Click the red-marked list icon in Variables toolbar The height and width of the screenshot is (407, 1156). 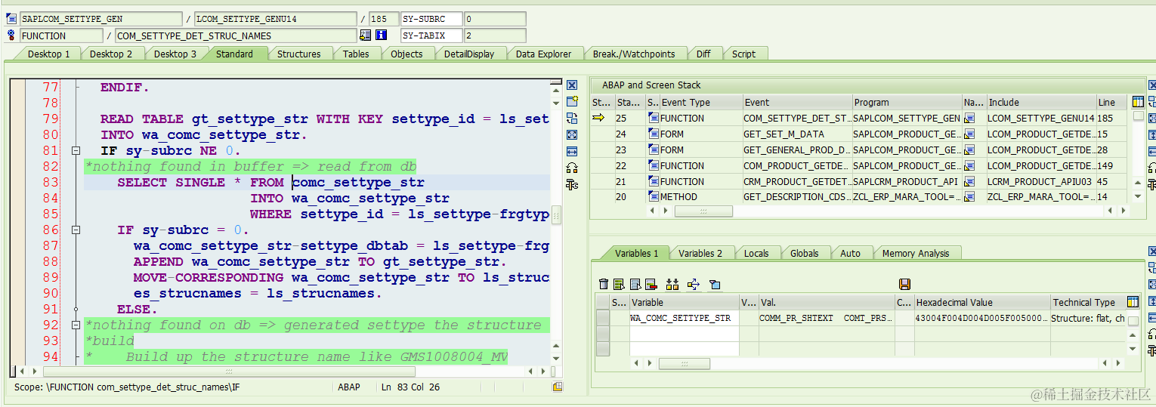click(651, 284)
